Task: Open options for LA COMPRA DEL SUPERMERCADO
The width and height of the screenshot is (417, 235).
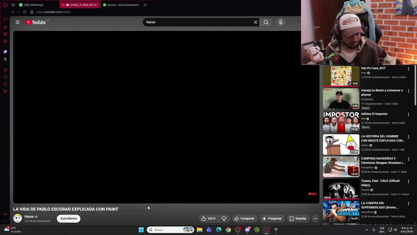Action: (408, 204)
